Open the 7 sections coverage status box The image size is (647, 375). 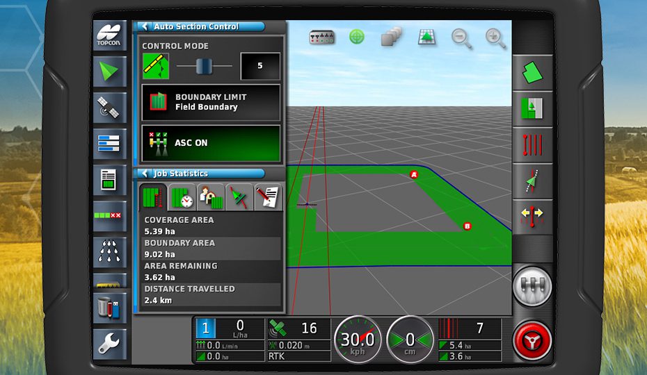pyautogui.click(x=470, y=329)
